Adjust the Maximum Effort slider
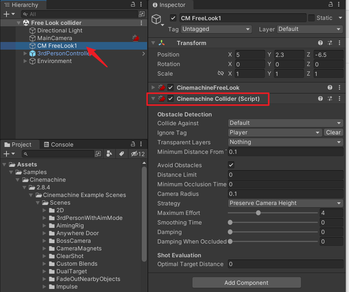This screenshot has height=292, width=349. 273,213
